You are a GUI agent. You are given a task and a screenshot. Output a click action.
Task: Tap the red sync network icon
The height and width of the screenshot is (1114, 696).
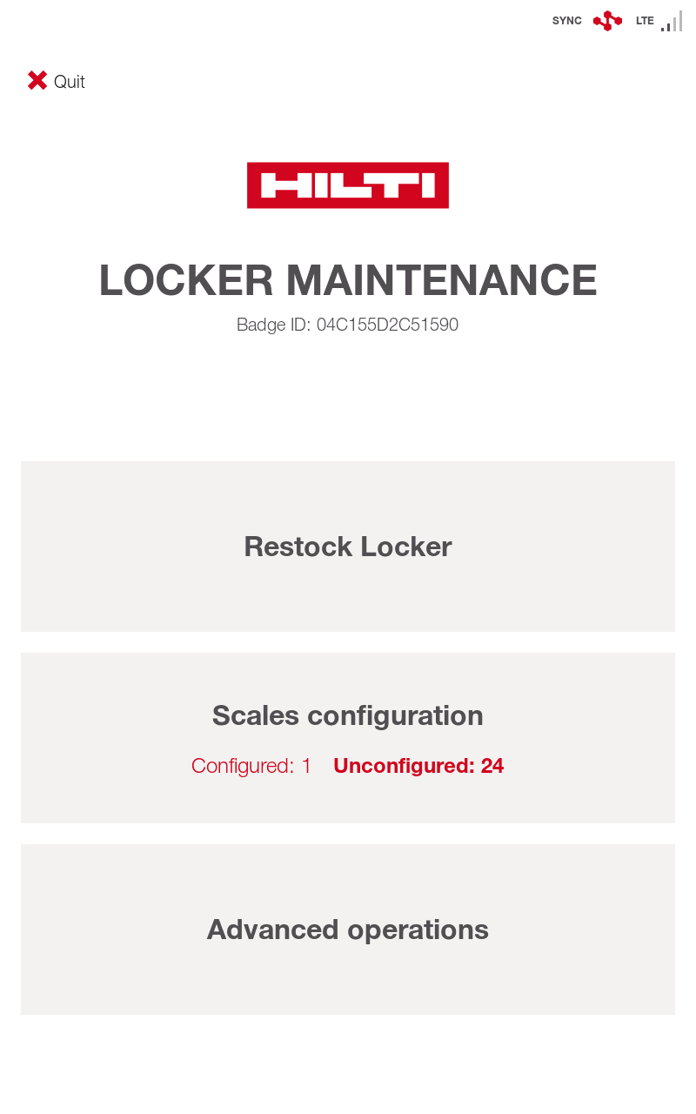(607, 21)
